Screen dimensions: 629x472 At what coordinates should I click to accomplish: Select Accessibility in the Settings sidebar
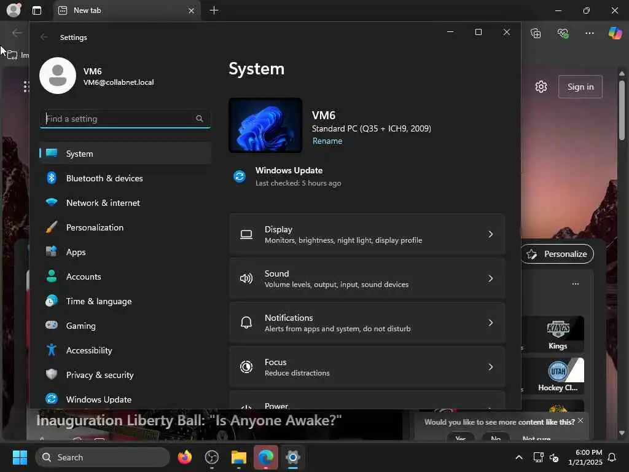point(125,350)
